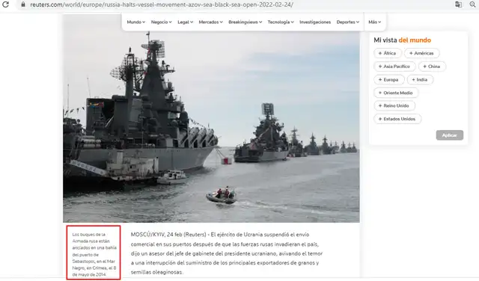Viewport: 479px width, 281px height.
Task: Expand the Tecnología menu
Action: coord(281,22)
